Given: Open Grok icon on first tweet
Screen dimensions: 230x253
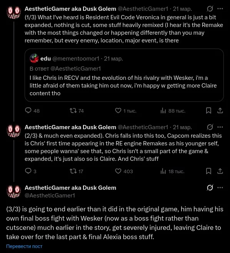Looking at the screenshot, I should (210, 9).
